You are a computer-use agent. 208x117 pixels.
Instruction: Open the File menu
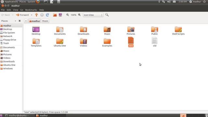3,10
